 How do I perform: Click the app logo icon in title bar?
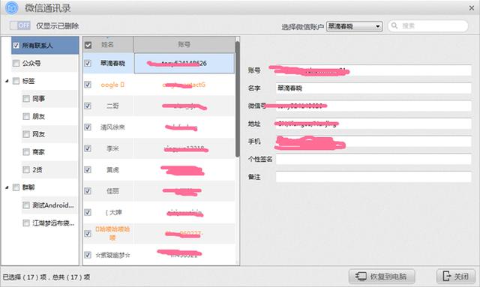click(x=12, y=7)
